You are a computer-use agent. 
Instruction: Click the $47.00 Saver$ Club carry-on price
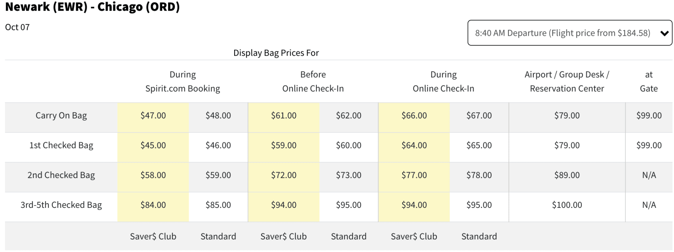[x=153, y=116]
